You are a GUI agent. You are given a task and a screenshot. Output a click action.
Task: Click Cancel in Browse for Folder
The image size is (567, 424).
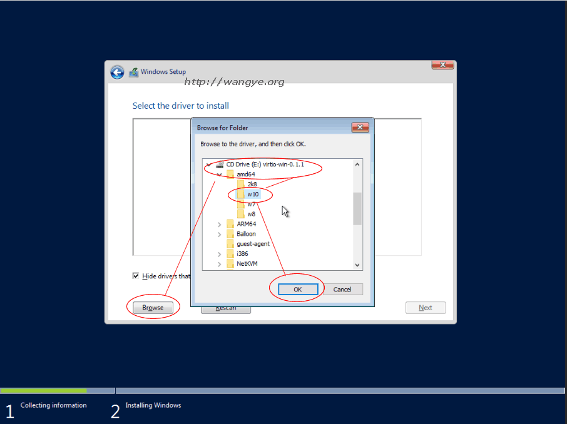[x=342, y=289]
